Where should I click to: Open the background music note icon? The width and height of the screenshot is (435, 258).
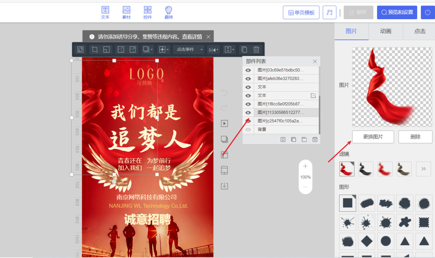click(329, 12)
